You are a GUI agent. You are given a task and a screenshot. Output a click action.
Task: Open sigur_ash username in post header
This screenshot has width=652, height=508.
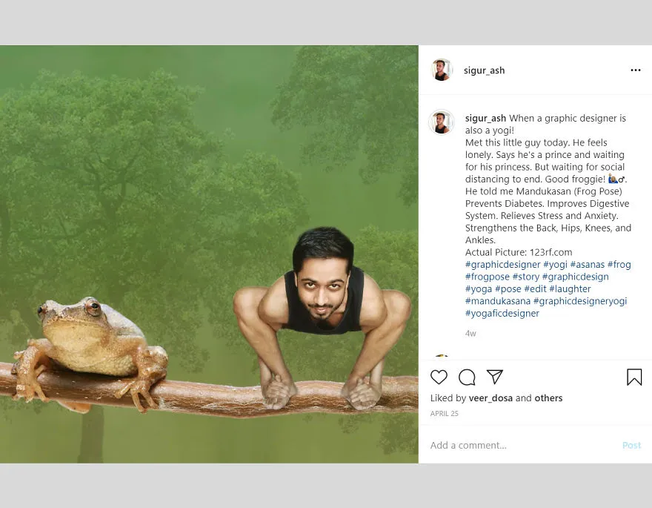point(484,70)
